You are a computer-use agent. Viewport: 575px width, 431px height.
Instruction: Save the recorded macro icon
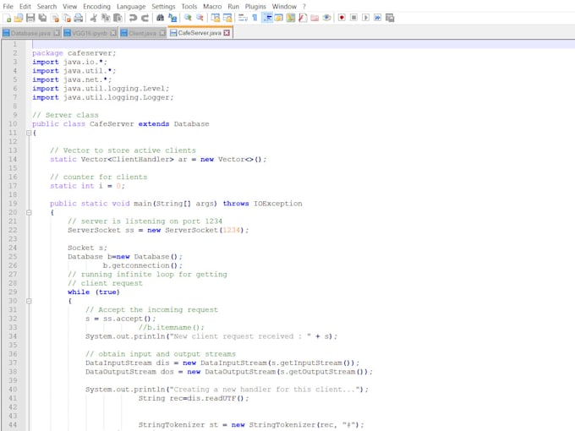point(390,18)
